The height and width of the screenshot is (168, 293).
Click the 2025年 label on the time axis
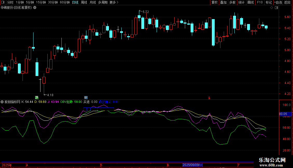[7, 165]
